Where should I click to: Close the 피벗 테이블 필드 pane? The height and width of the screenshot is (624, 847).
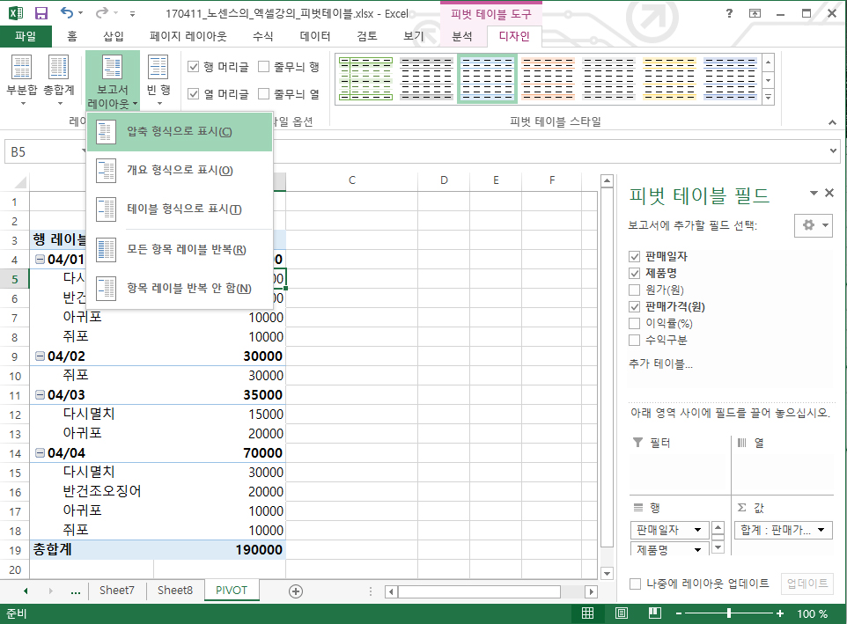829,193
